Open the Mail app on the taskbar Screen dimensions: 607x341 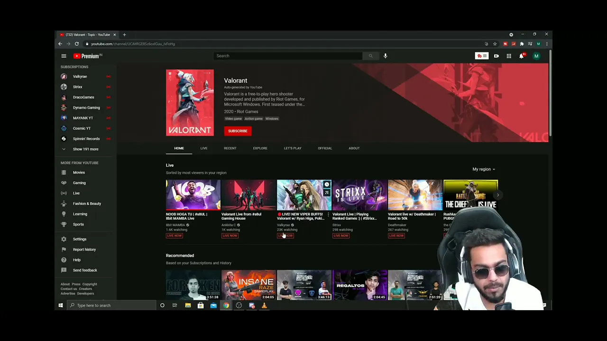213,305
